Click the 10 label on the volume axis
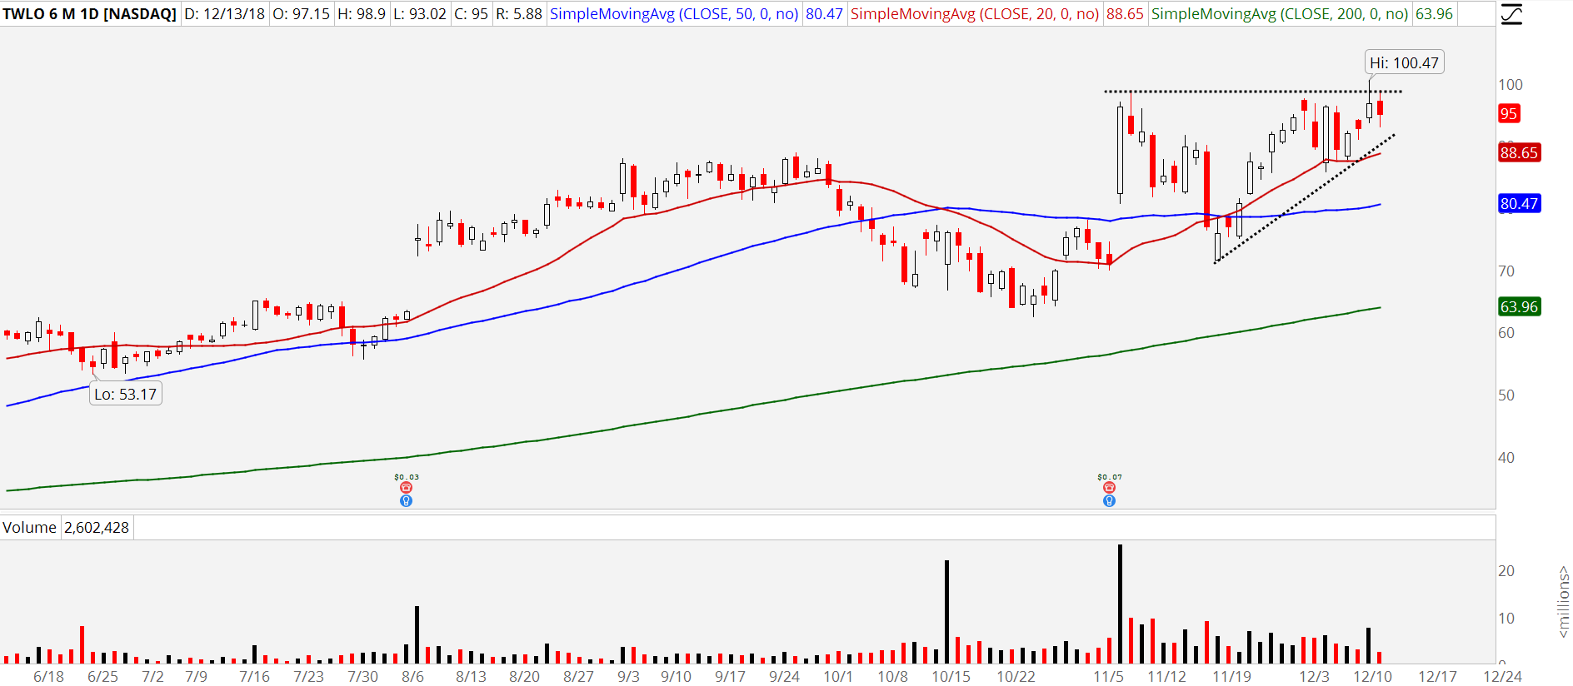Screen dimensions: 1573x686 click(x=1506, y=619)
